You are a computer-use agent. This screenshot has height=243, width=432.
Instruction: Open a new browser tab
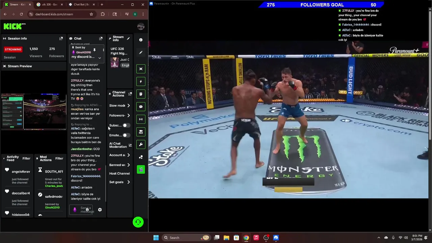click(102, 4)
